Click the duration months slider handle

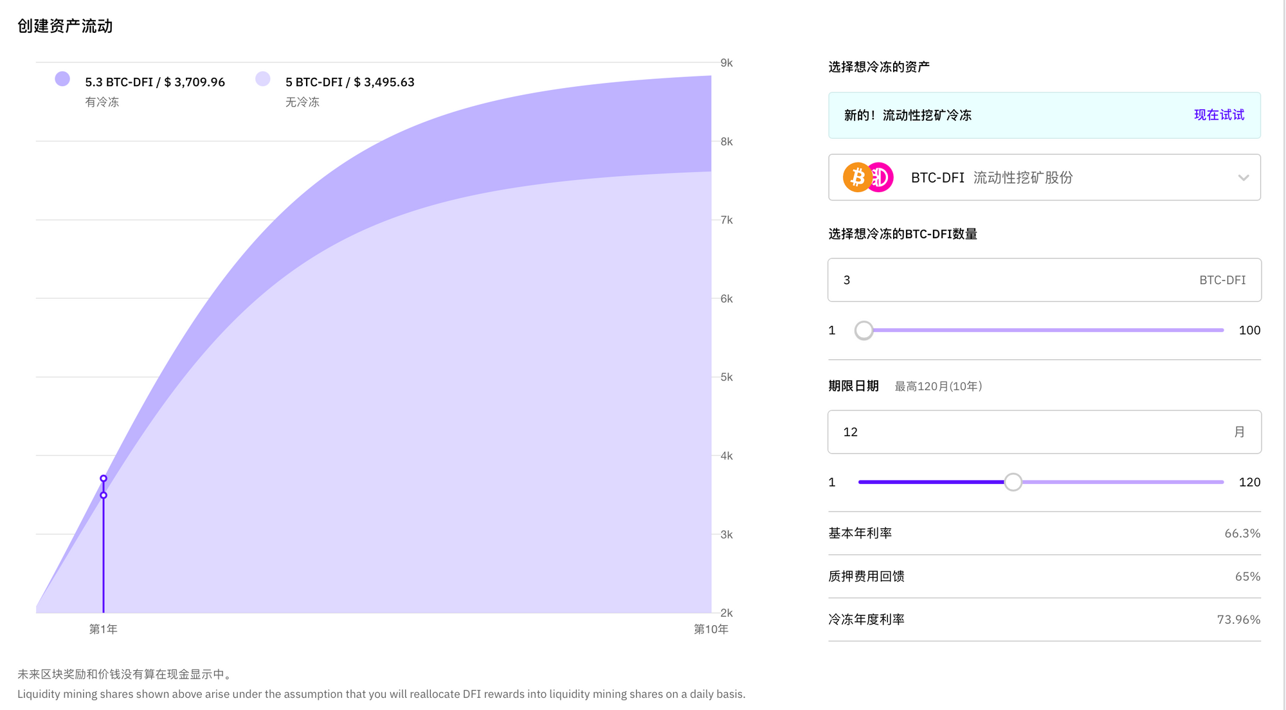click(1013, 482)
